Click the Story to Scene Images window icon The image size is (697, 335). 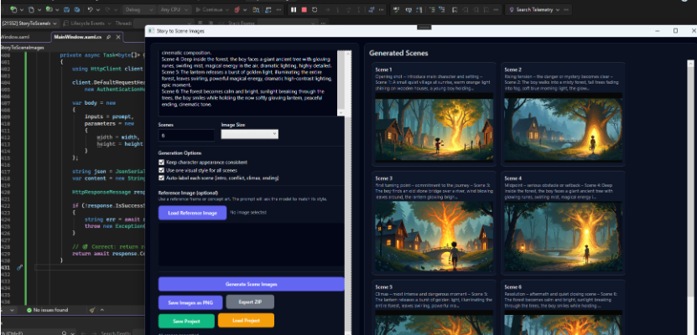[x=153, y=31]
